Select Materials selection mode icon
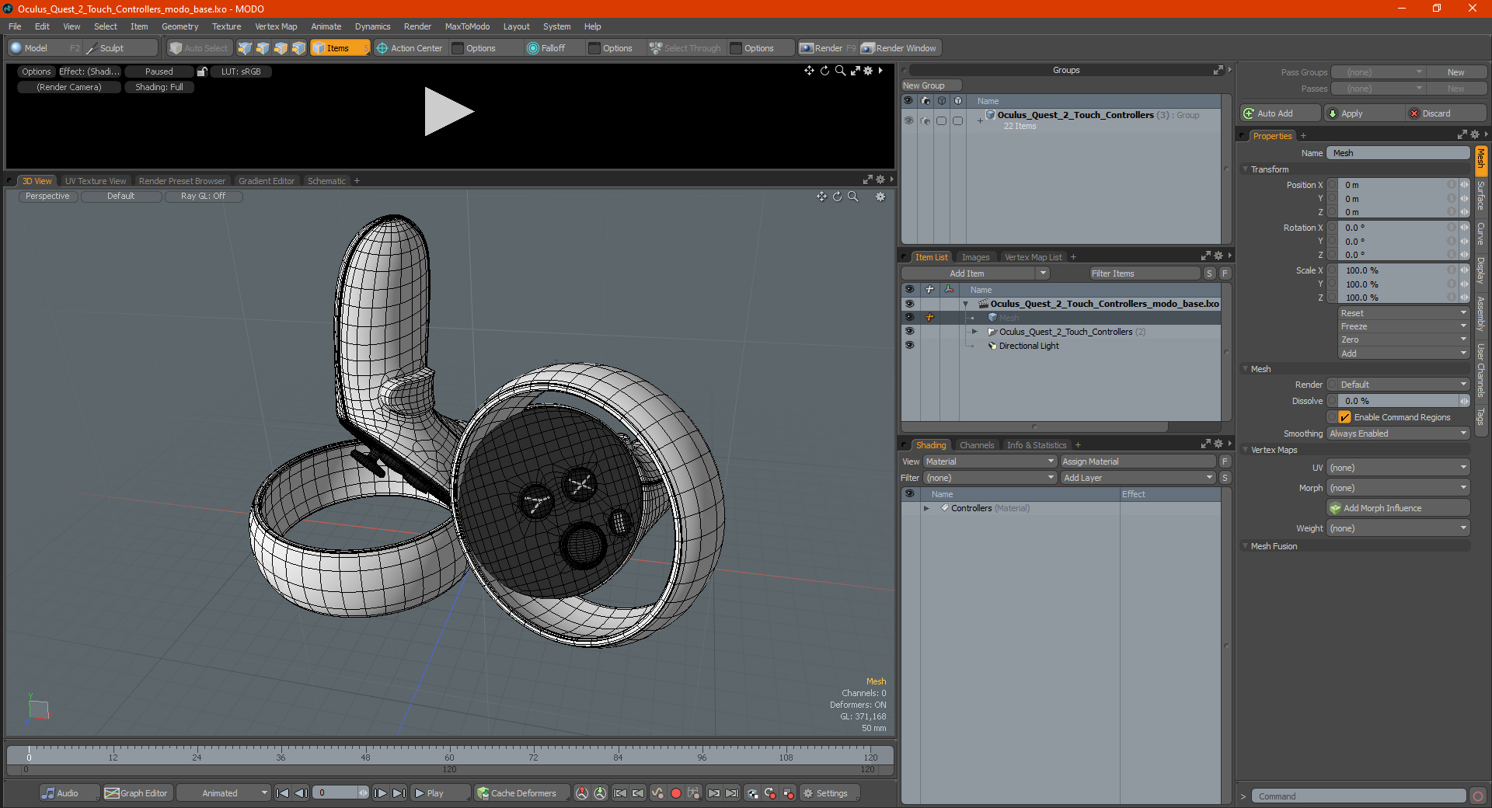The image size is (1492, 808). click(298, 48)
